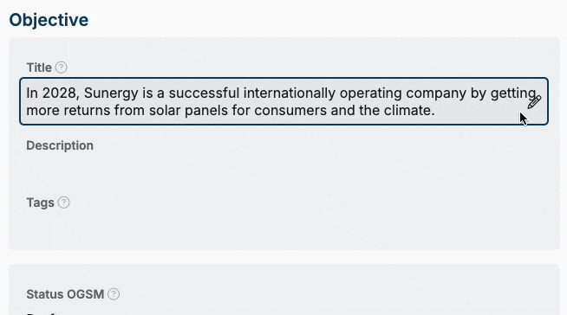Click the Description label
The height and width of the screenshot is (315, 567).
pos(60,145)
